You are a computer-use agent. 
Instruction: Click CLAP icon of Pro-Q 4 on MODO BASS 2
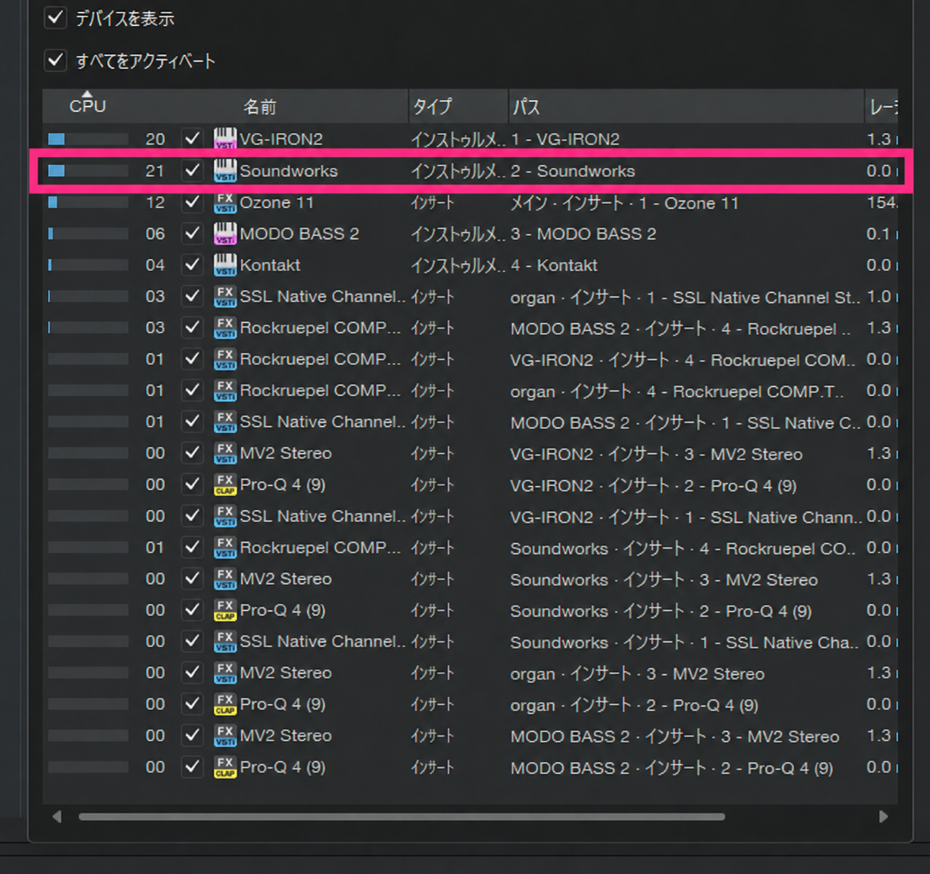pos(225,767)
